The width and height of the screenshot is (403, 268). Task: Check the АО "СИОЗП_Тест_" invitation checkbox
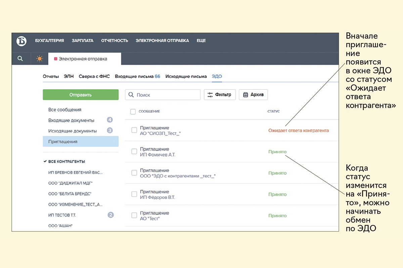(134, 130)
